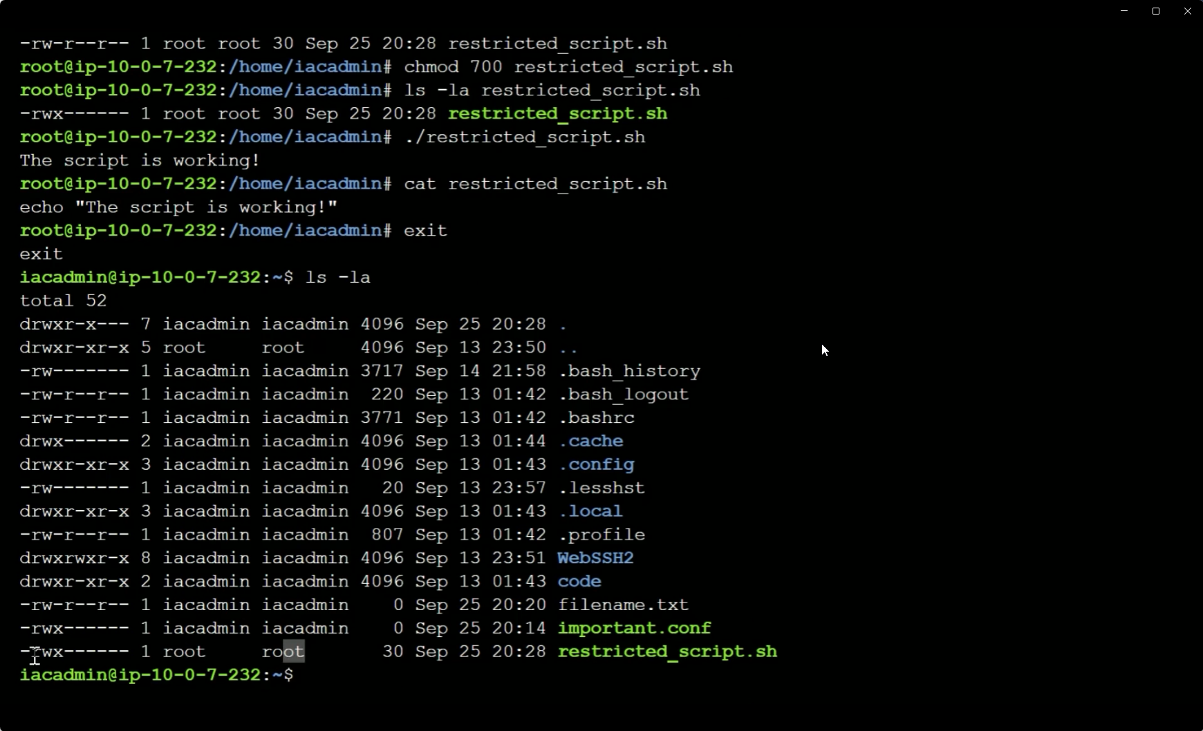
Task: Click the maximize window control
Action: (x=1155, y=11)
